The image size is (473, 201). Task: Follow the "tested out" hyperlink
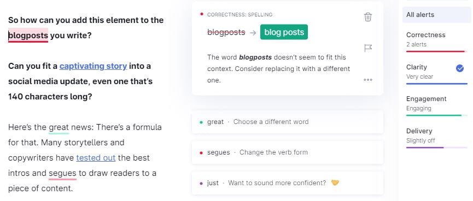[96, 158]
